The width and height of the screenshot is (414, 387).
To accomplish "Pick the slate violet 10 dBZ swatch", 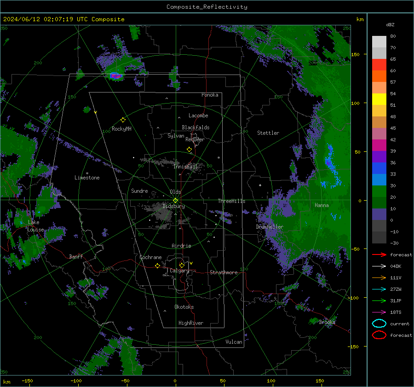I will coord(379,214).
